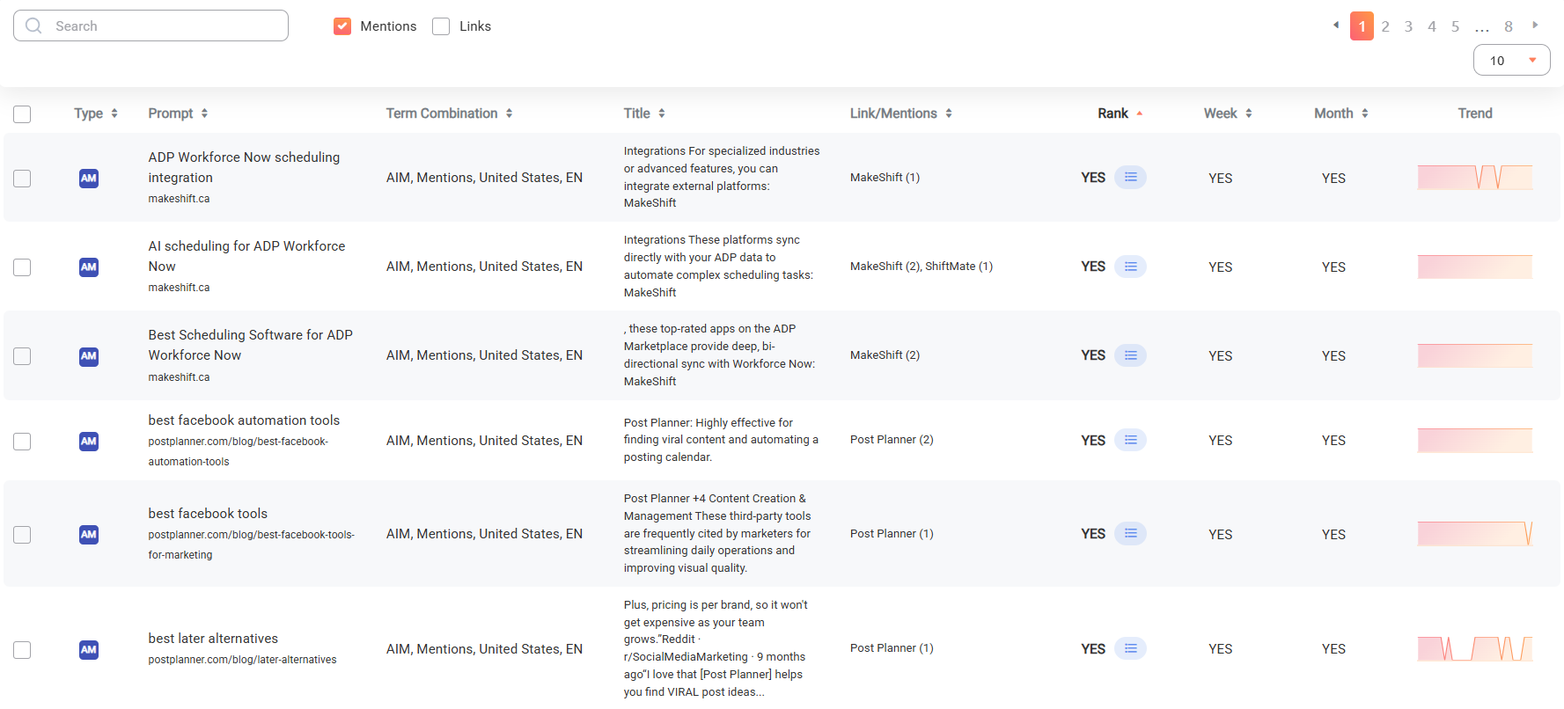Image resolution: width=1564 pixels, height=709 pixels.
Task: Click MakeShift (2), ShiftMate (1) mentions cell
Action: coord(922,267)
